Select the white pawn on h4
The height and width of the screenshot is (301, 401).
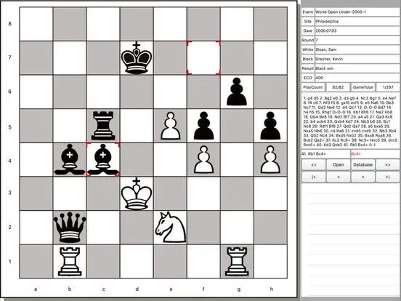[270, 159]
